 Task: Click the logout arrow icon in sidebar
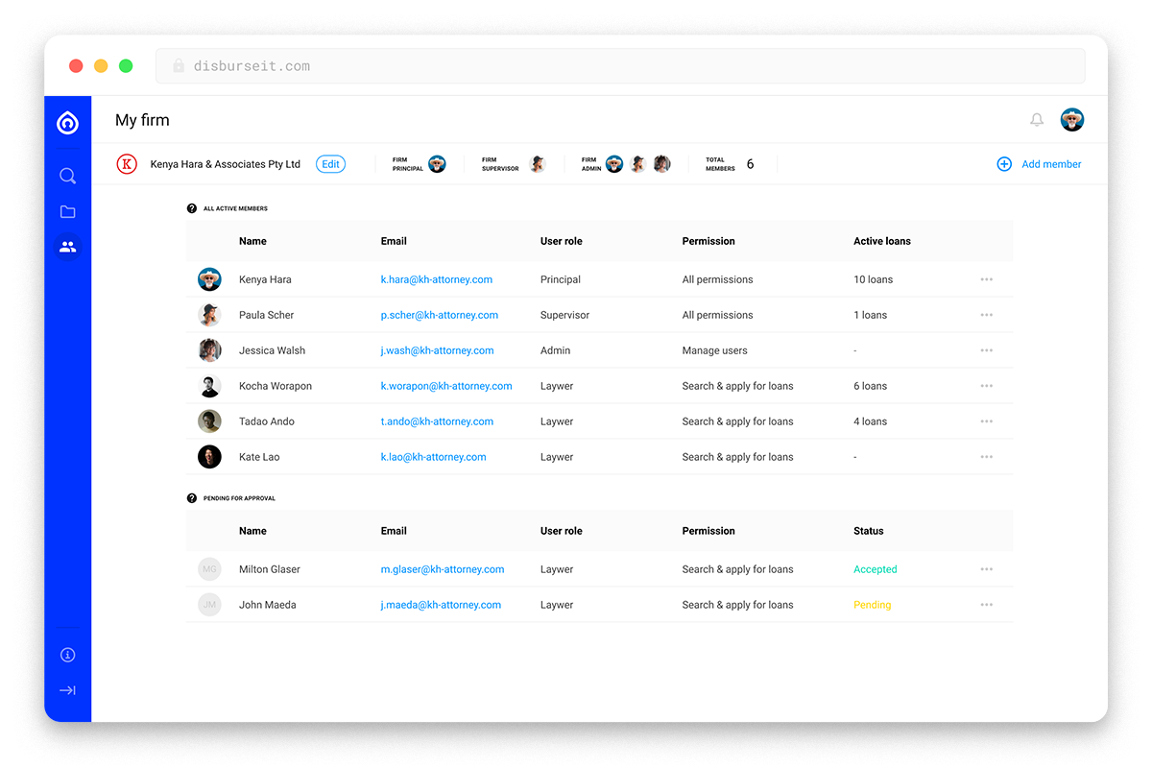click(67, 690)
